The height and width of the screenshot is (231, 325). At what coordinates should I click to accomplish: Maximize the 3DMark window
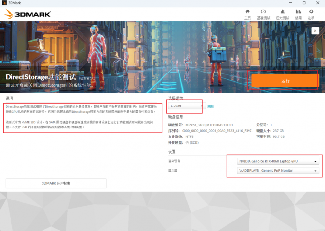(304, 3)
